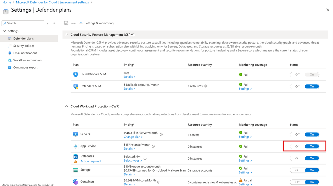Go to Home breadcrumb
Image resolution: width=333 pixels, height=186 pixels.
point(7,2)
